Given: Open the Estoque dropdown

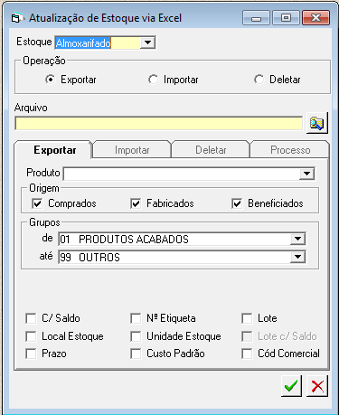Looking at the screenshot, I should [147, 42].
